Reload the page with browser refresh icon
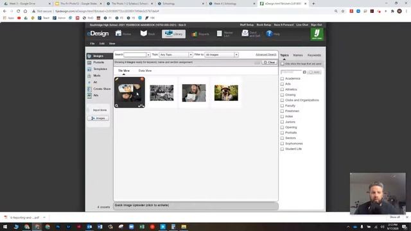The height and width of the screenshot is (231, 411). tap(19, 12)
